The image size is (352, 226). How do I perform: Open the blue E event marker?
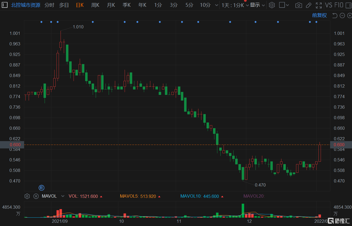(x=42, y=188)
